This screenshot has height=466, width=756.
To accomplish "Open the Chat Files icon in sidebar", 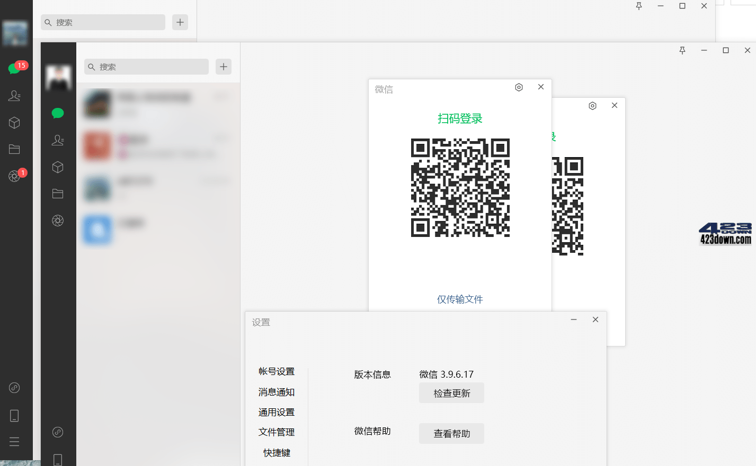I will pos(15,149).
